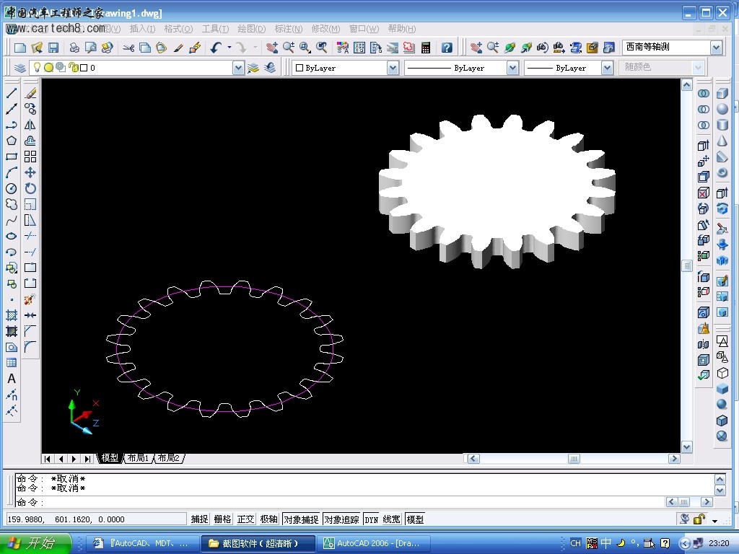The width and height of the screenshot is (739, 554).
Task: Activate the Multiline Text tool
Action: tap(12, 379)
